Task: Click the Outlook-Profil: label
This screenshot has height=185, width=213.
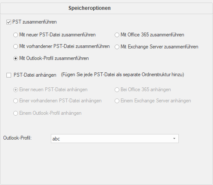Action: point(17,138)
